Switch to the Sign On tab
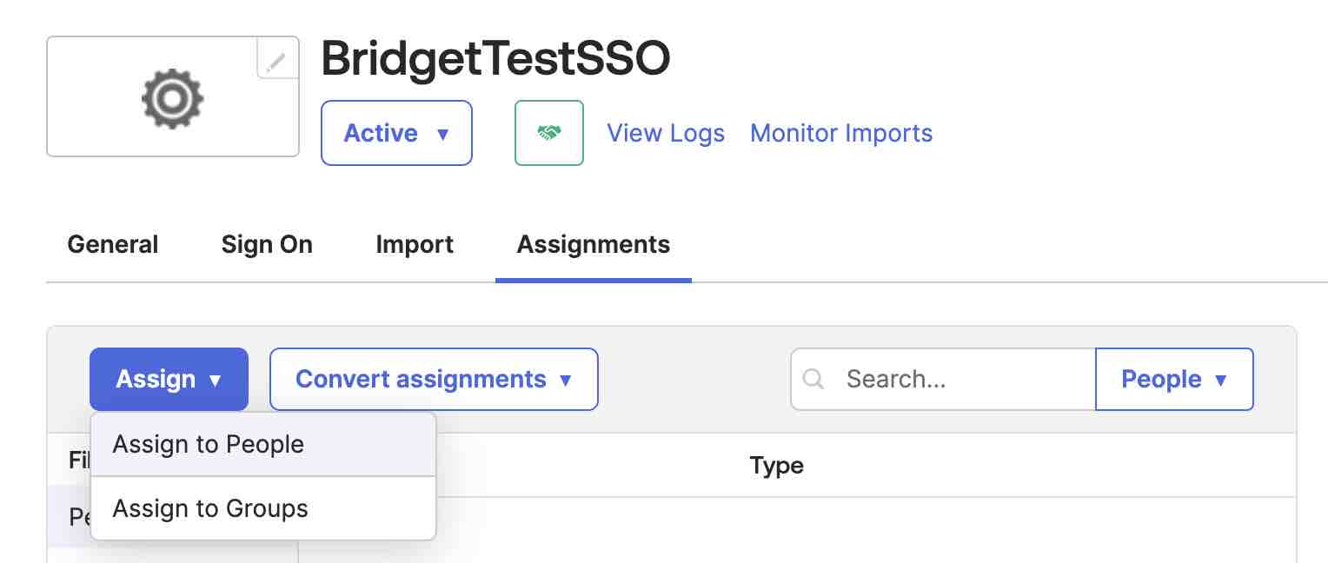Viewport: 1328px width, 563px height. pyautogui.click(x=267, y=244)
